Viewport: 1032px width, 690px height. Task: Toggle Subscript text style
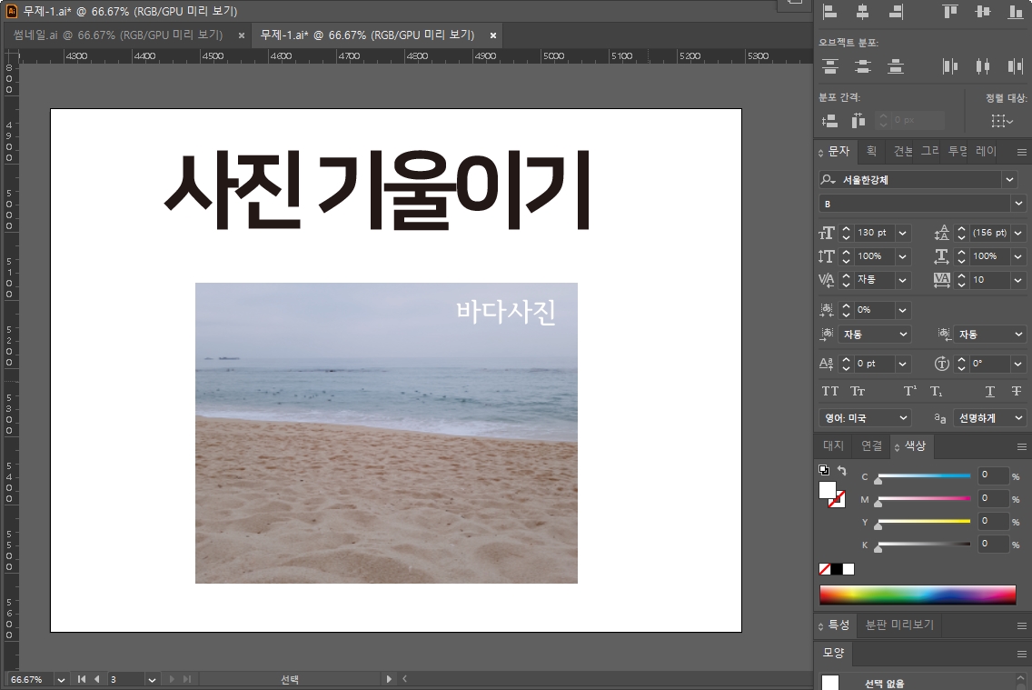[936, 391]
